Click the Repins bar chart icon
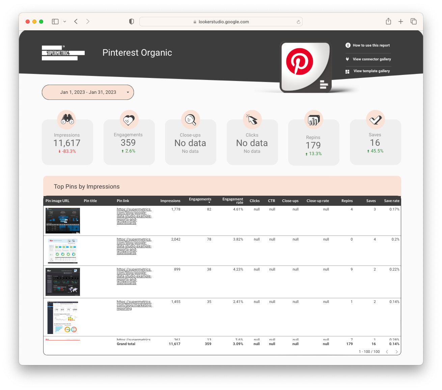442x390 pixels. 313,119
